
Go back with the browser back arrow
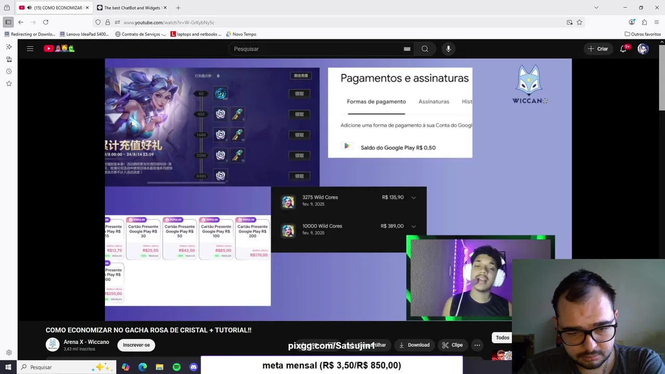(21, 22)
